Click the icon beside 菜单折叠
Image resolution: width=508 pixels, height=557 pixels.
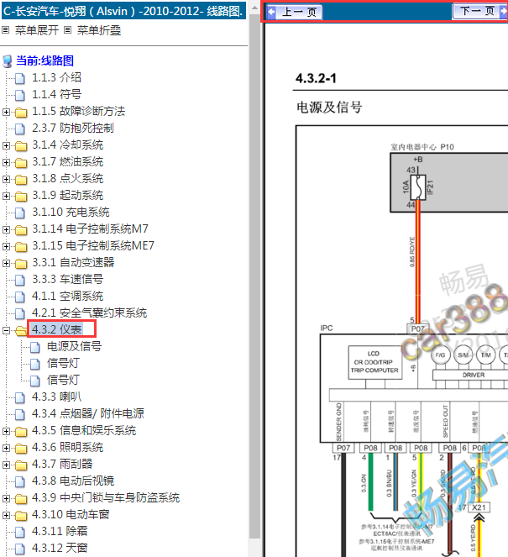pyautogui.click(x=67, y=30)
